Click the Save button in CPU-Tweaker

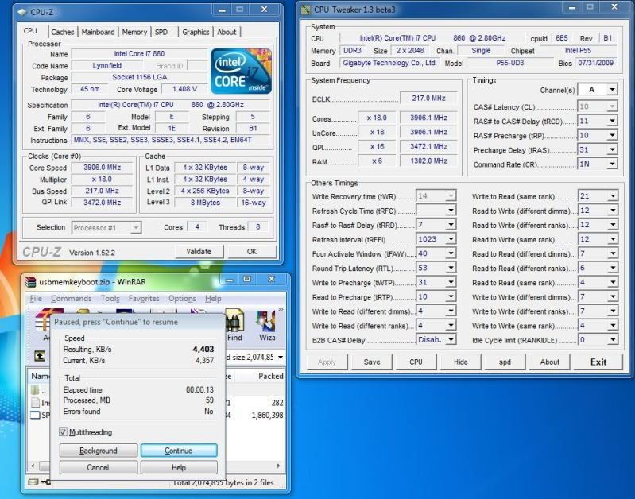(372, 362)
